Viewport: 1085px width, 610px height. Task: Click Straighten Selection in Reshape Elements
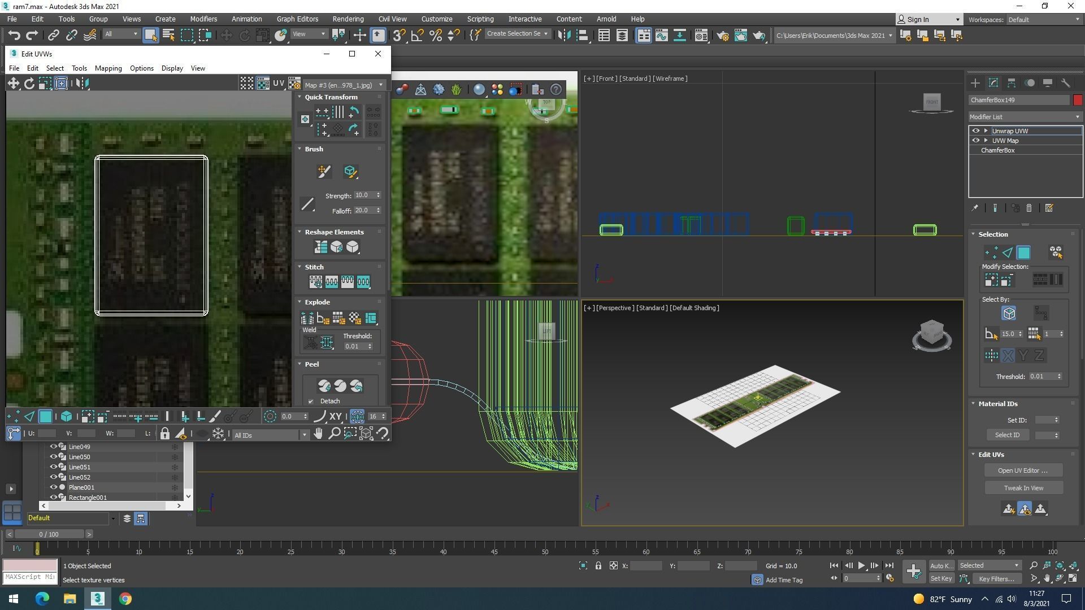pos(320,247)
